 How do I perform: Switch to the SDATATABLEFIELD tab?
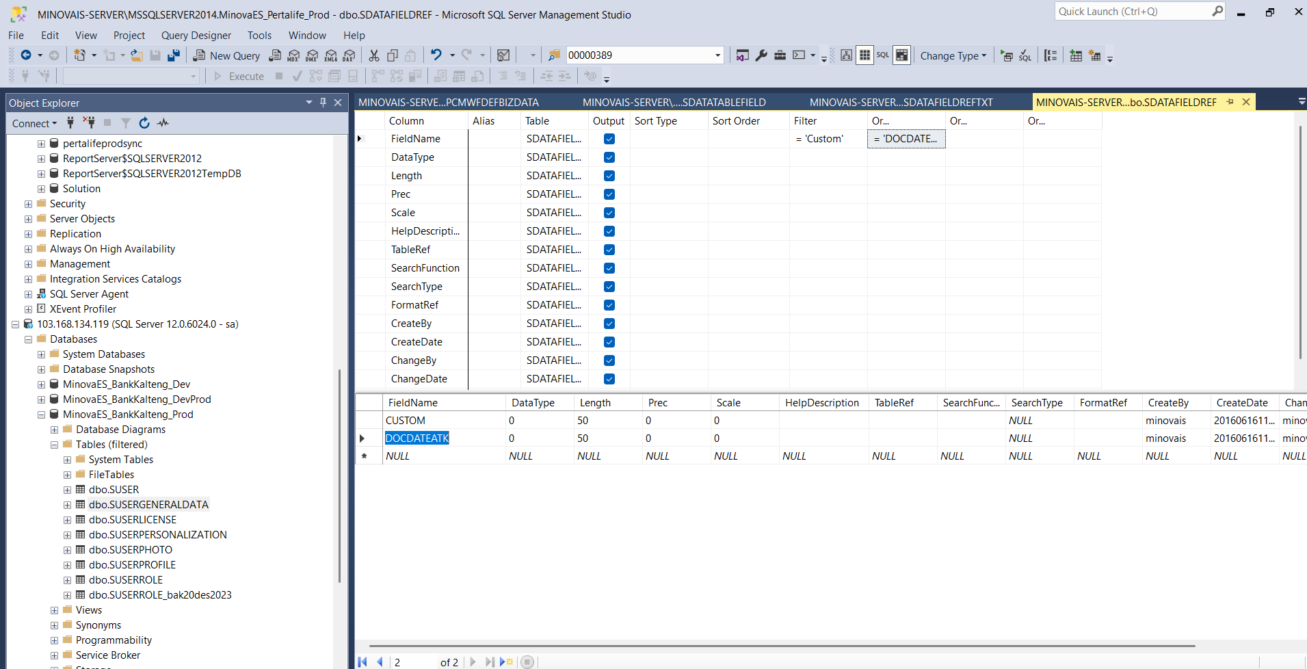(674, 102)
